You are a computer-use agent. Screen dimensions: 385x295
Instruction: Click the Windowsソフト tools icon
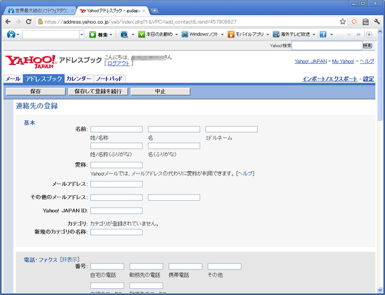coord(185,34)
